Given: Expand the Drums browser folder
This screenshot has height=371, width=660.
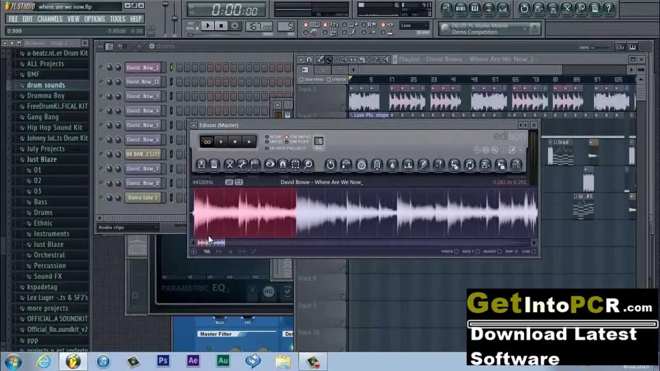Looking at the screenshot, I should pos(43,212).
